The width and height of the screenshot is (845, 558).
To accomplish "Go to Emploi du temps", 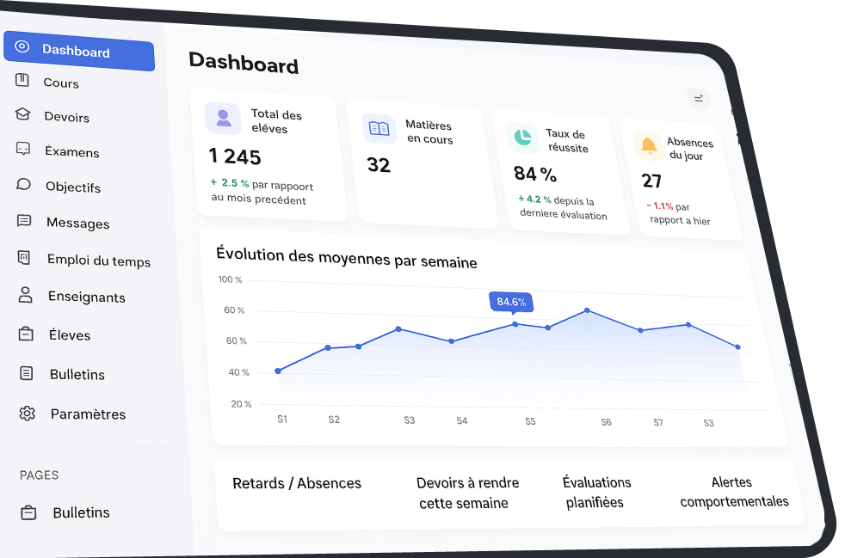I will point(98,261).
